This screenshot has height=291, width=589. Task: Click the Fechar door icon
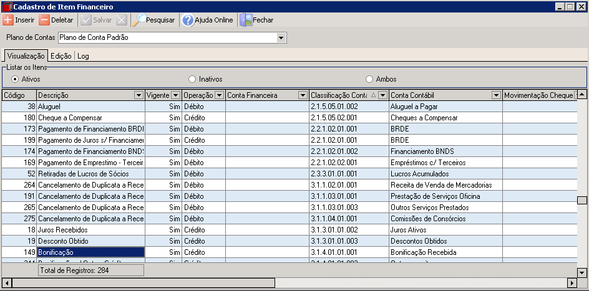246,20
